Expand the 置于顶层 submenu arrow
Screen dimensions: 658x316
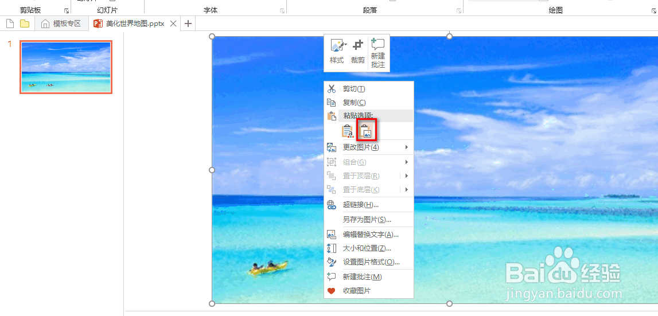[406, 176]
